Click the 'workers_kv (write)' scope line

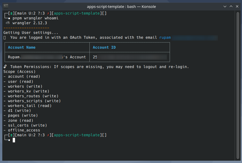pyautogui.click(x=26, y=91)
